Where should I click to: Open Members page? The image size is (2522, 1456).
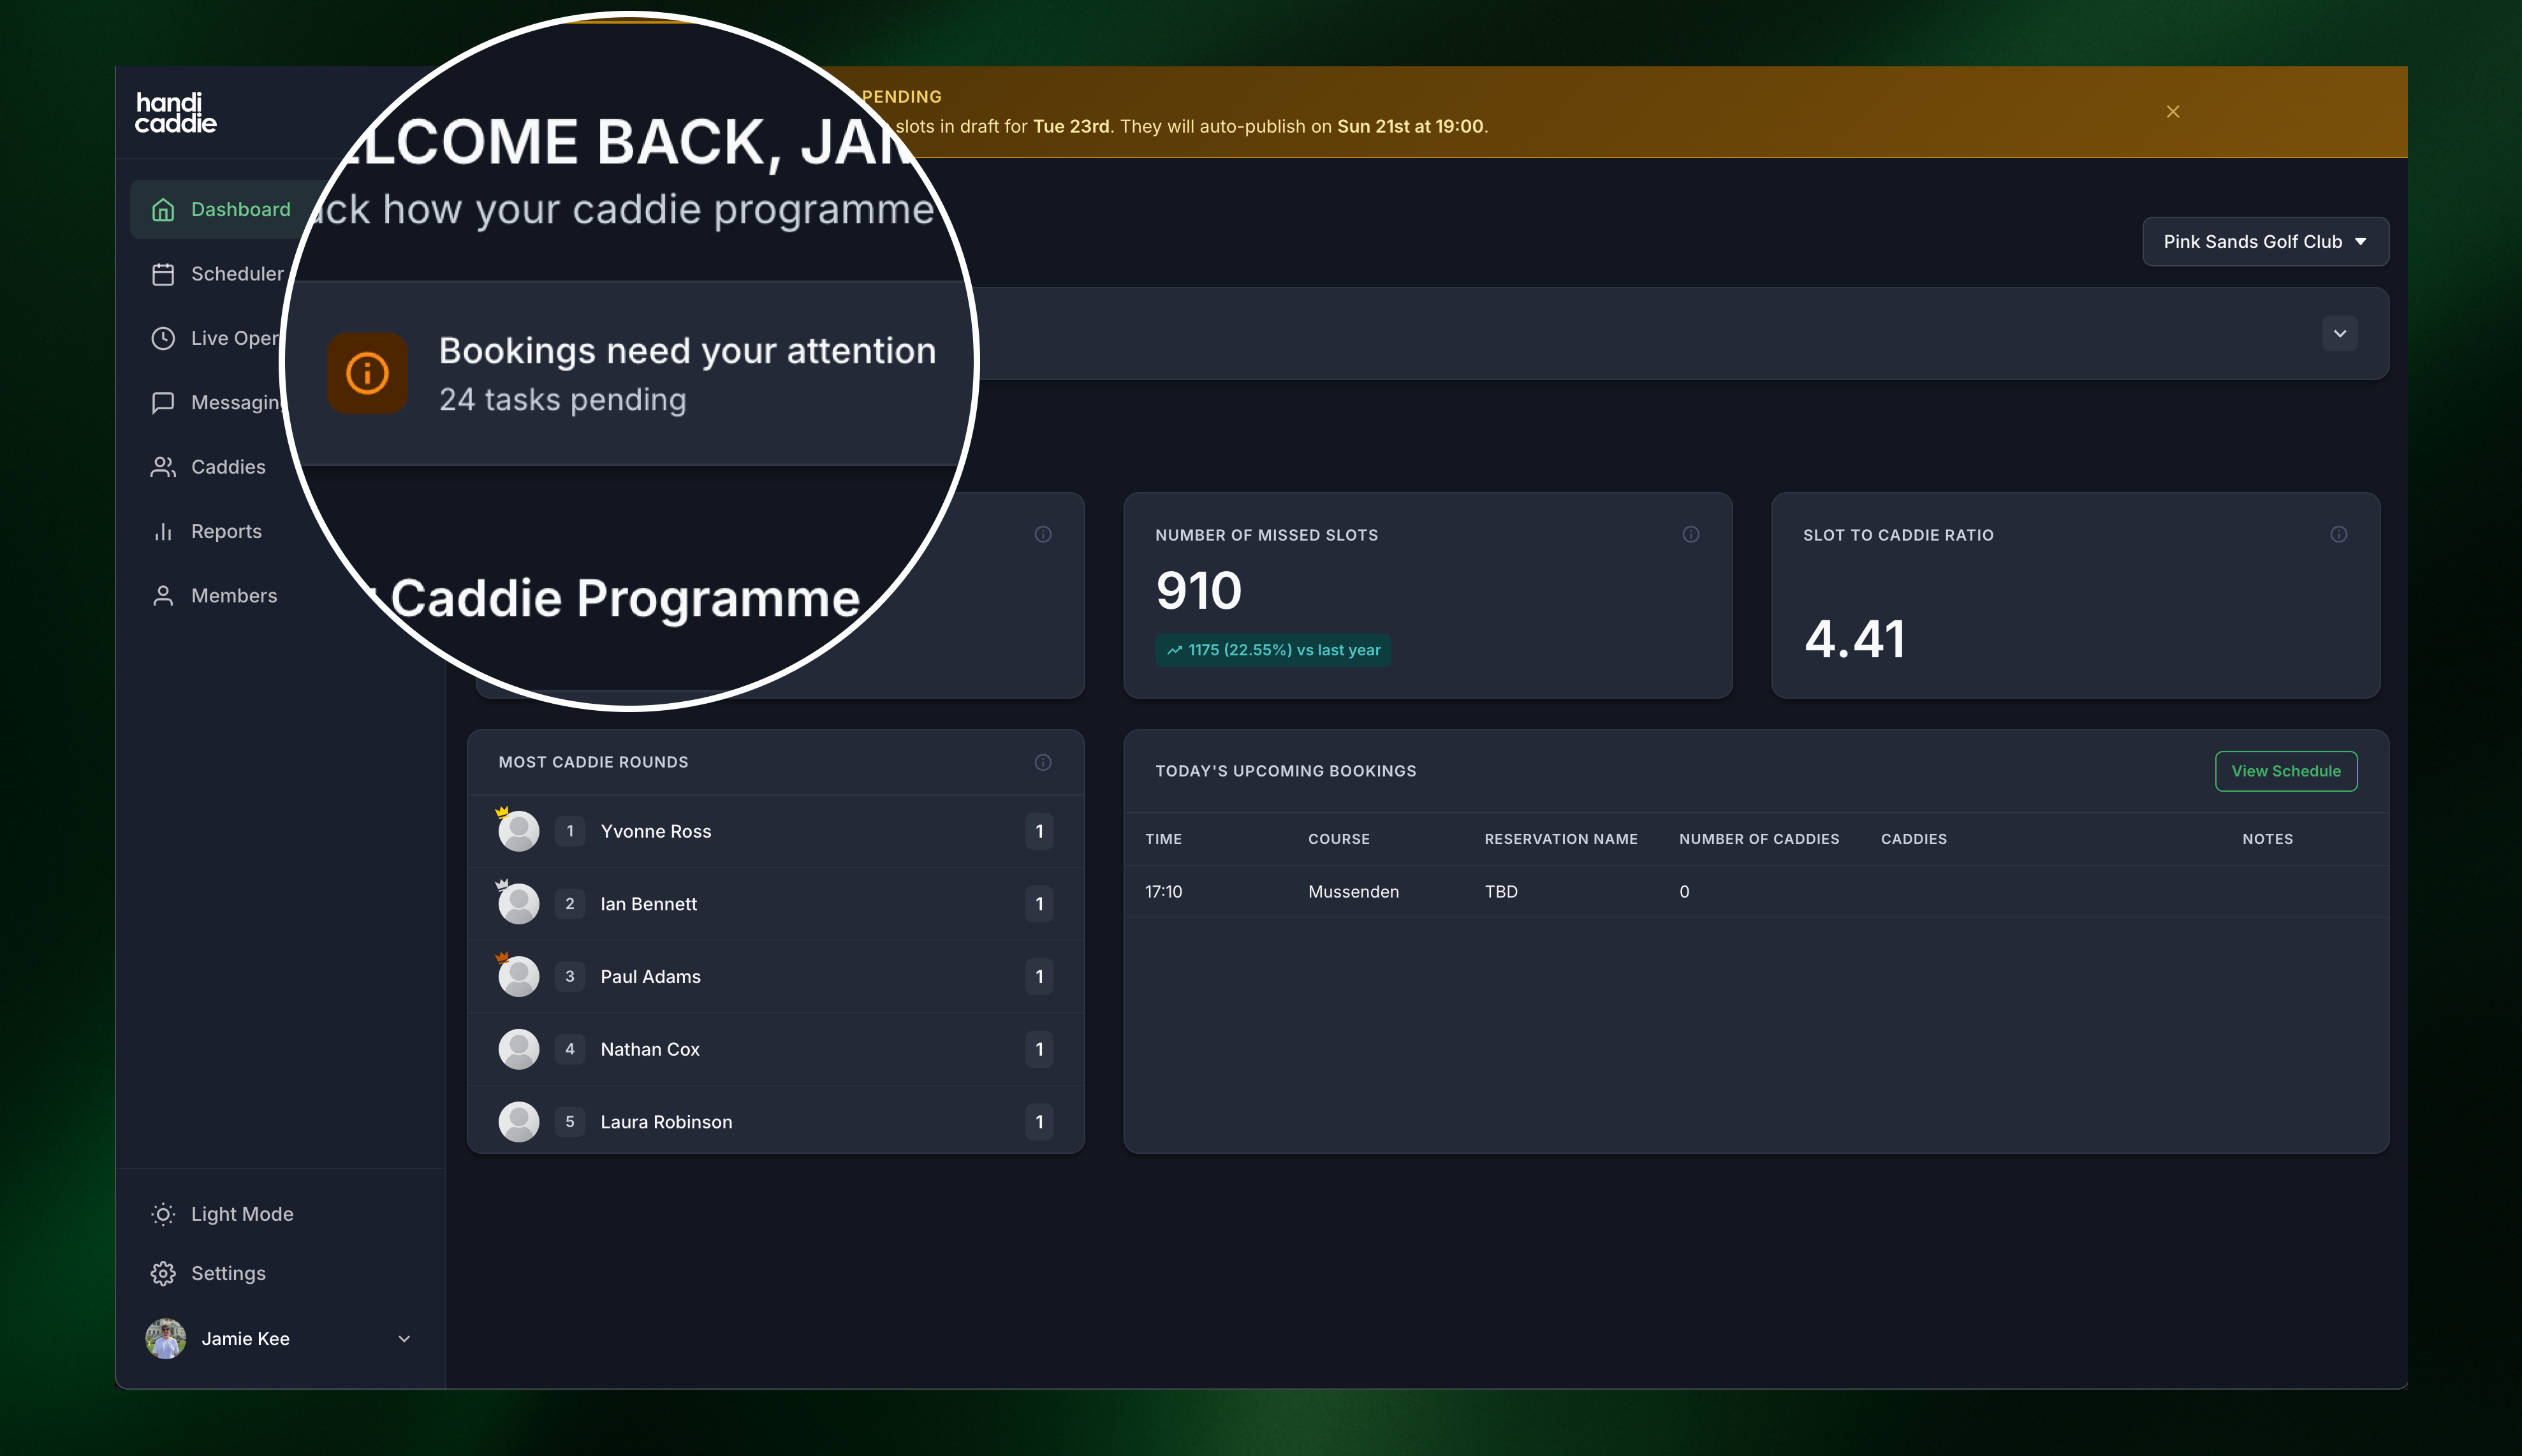[233, 596]
